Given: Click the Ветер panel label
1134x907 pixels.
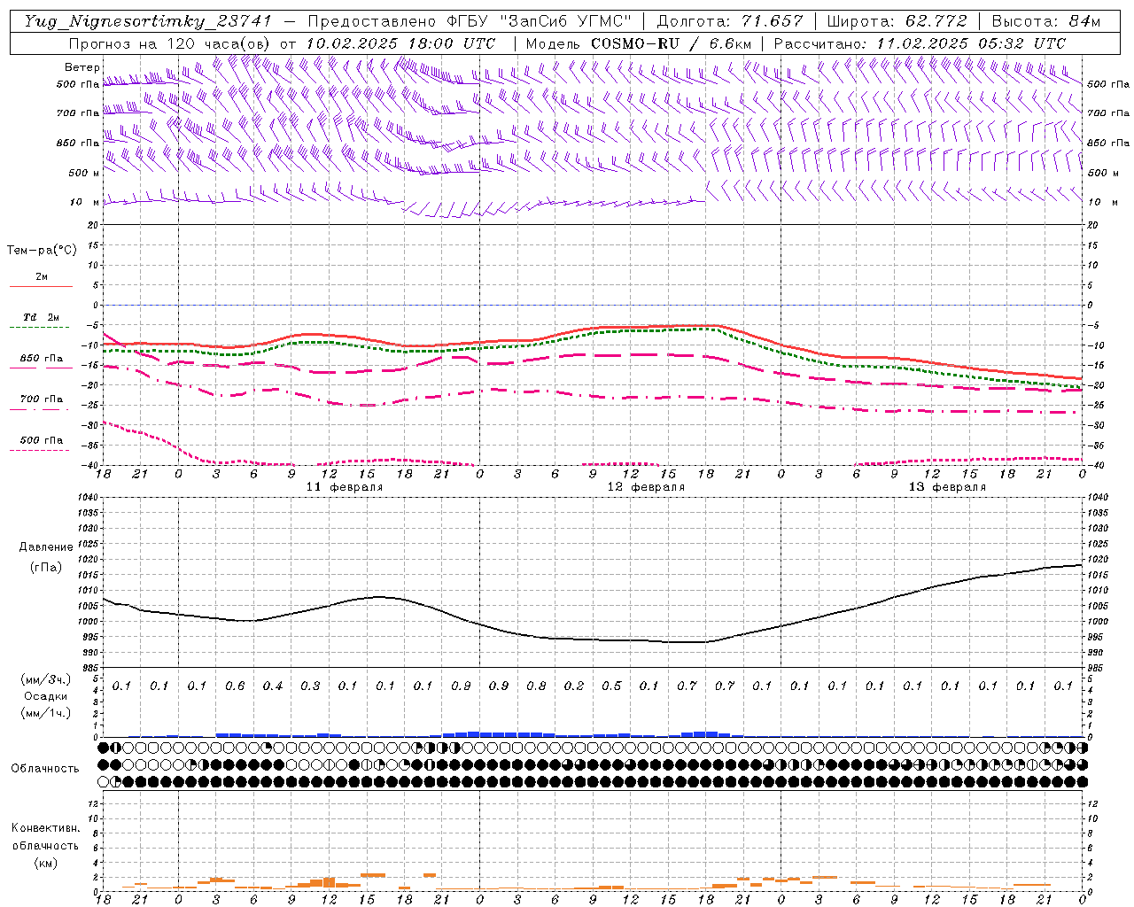Looking at the screenshot, I should pos(82,67).
